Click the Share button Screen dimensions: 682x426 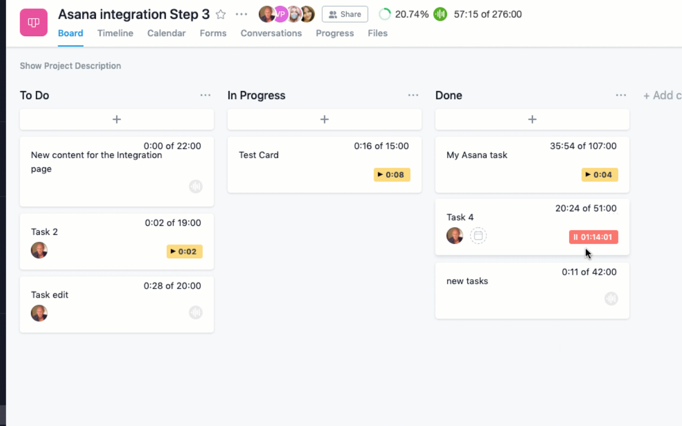(x=345, y=14)
